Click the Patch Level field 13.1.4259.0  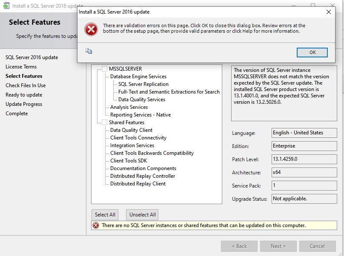click(304, 159)
